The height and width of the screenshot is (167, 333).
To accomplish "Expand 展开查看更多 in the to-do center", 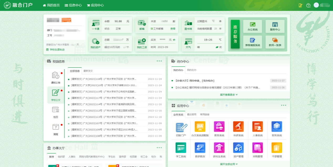I will tap(229, 94).
